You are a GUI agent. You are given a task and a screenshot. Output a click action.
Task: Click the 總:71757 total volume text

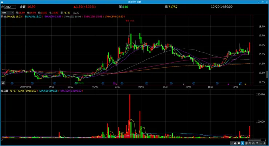(x=171, y=7)
